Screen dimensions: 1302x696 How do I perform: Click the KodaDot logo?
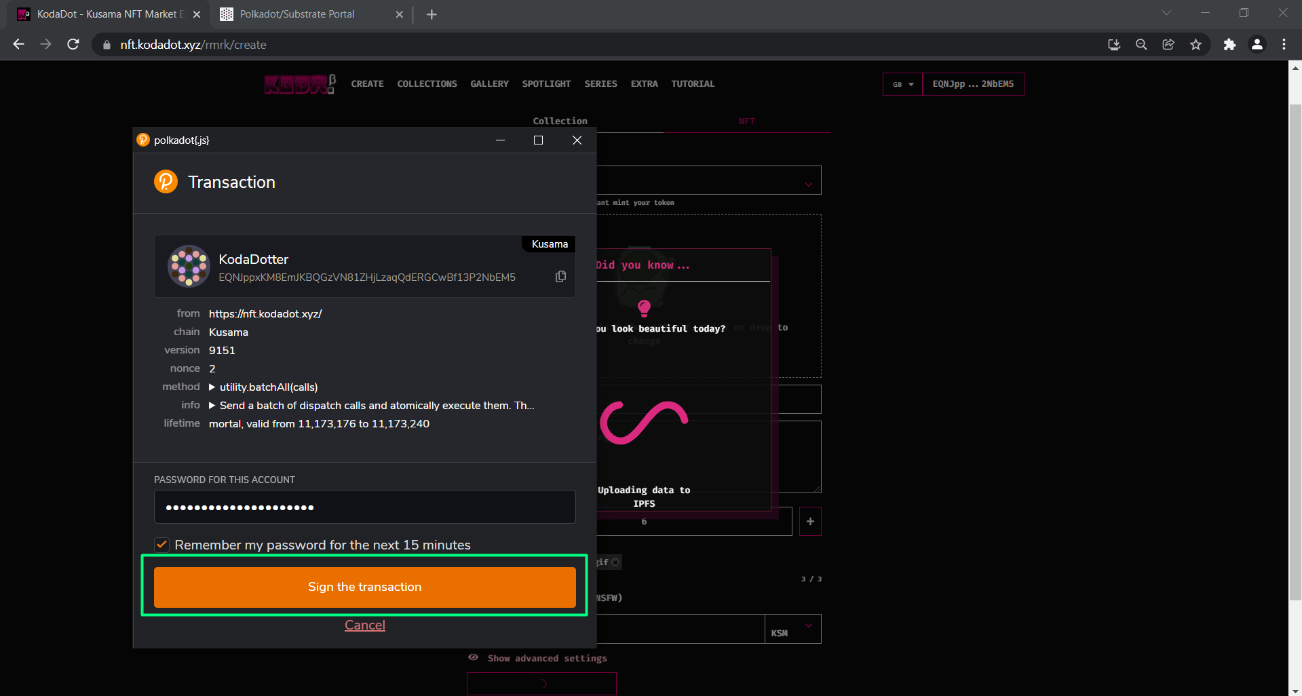300,84
